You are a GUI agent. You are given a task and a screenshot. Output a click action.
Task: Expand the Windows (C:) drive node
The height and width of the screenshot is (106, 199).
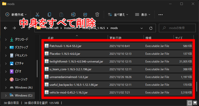(x=6, y=95)
